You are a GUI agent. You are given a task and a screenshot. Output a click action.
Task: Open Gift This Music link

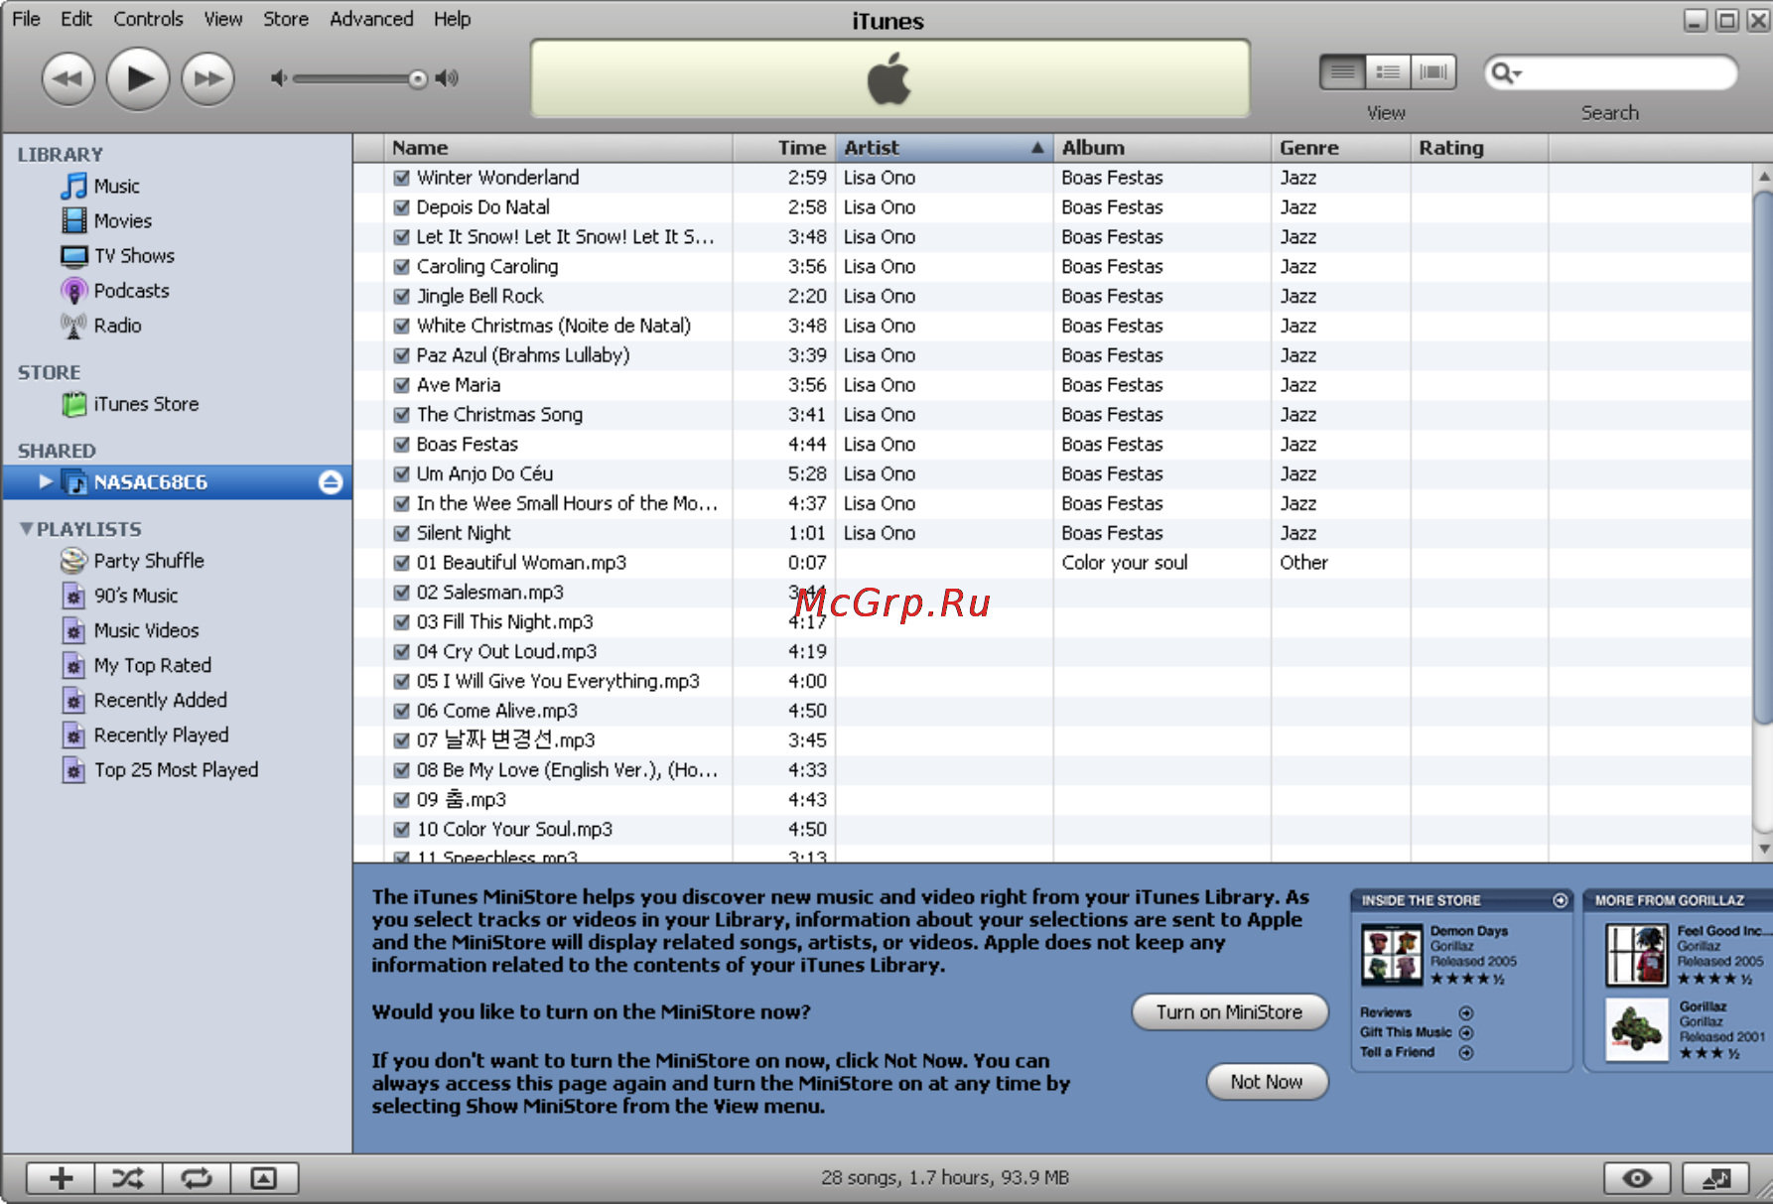tap(1416, 1033)
